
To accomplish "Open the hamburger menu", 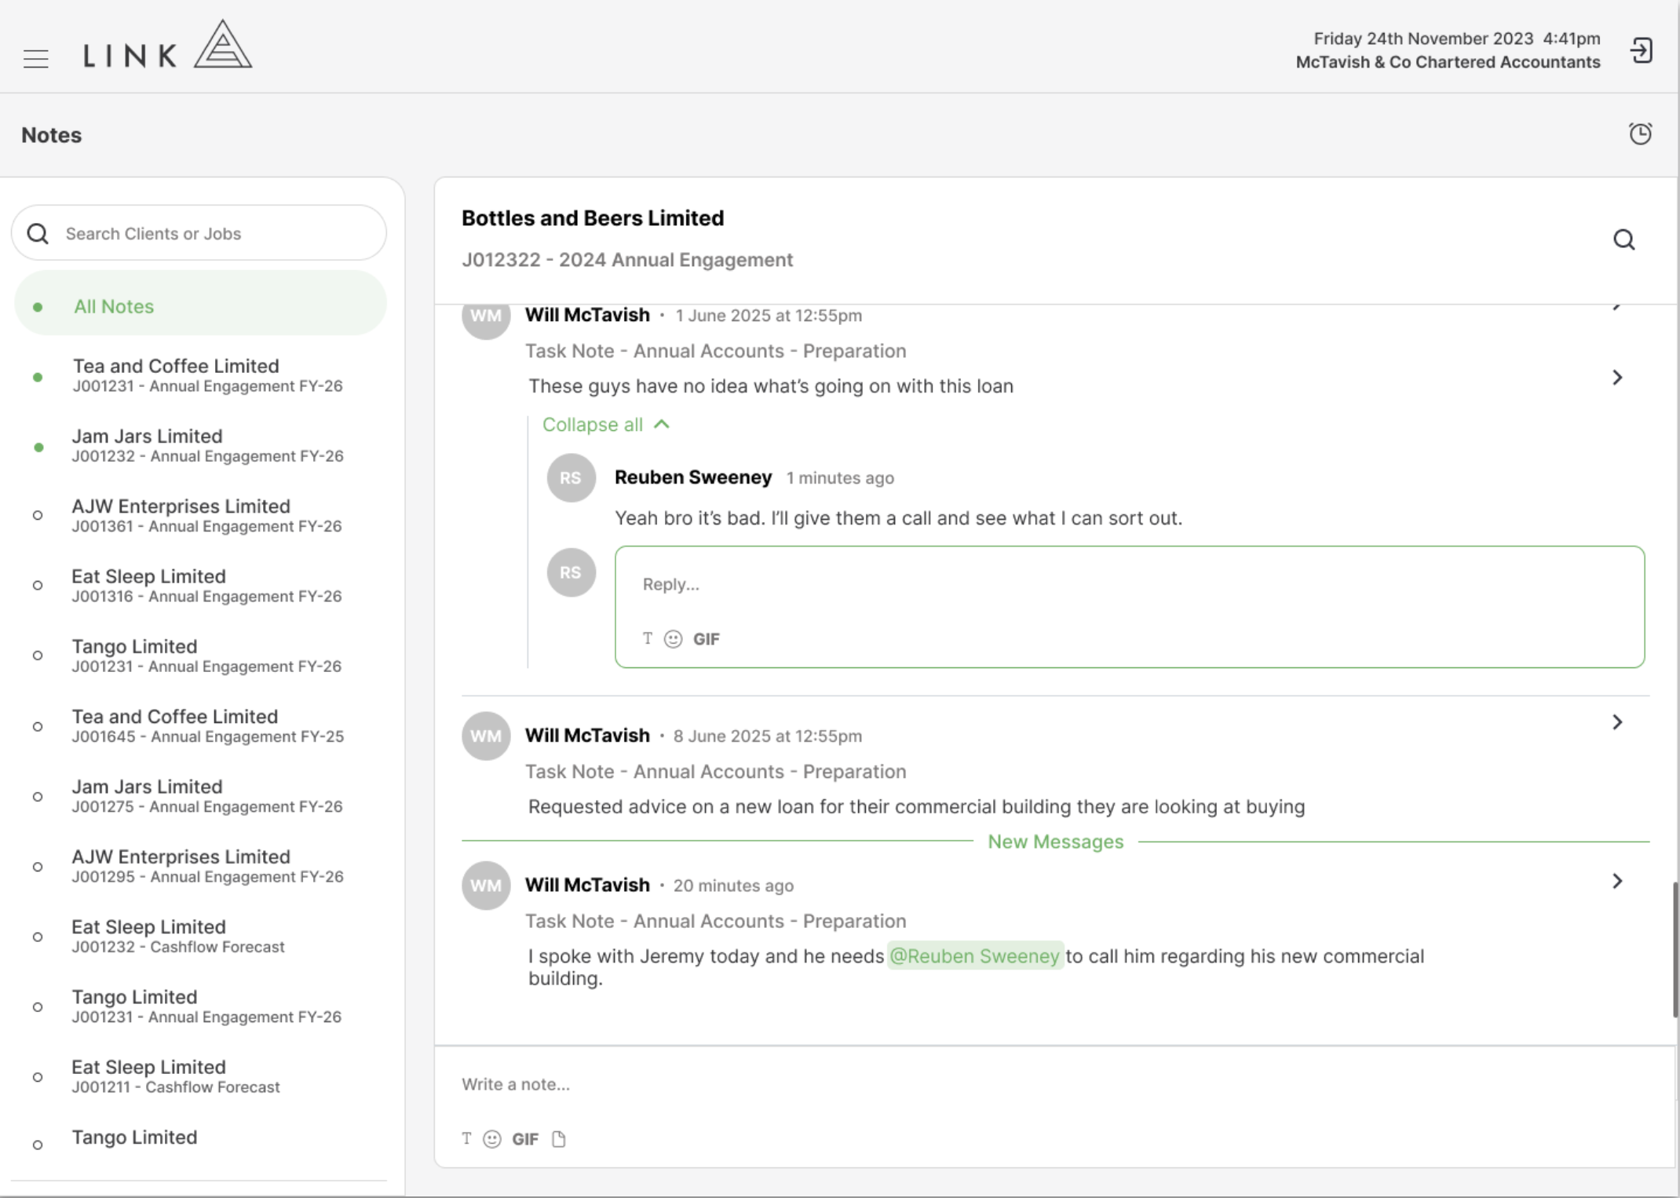I will point(35,59).
